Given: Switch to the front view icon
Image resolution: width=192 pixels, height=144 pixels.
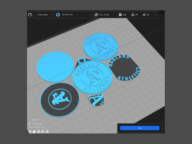Looking at the screenshot, I should 34,132.
